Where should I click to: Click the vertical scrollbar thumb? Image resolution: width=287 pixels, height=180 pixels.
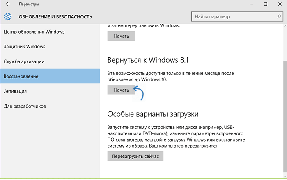coord(285,117)
